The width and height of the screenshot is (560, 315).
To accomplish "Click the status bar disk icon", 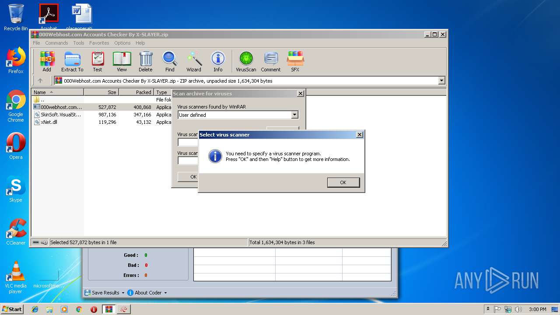I will (x=36, y=242).
